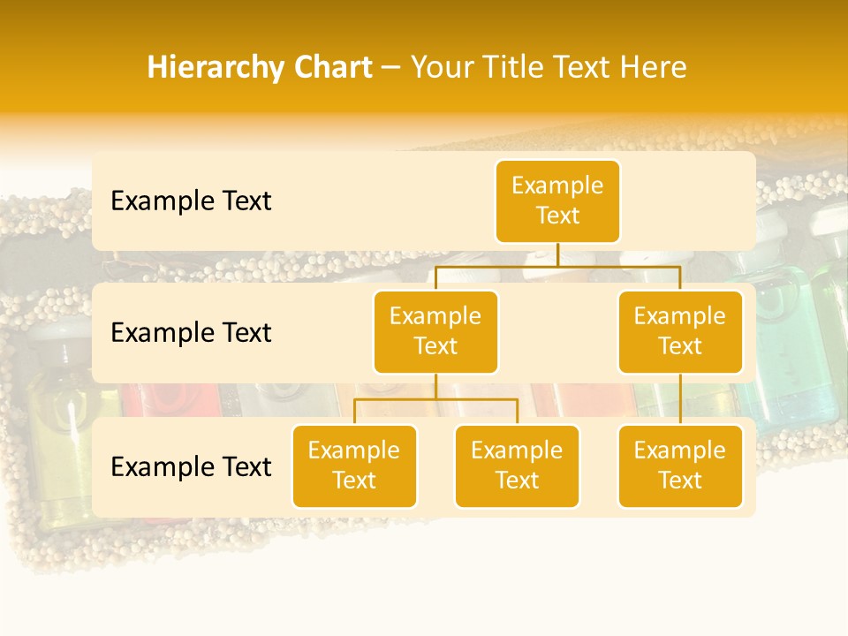
Task: Click the right box in the middle row
Action: [x=679, y=331]
